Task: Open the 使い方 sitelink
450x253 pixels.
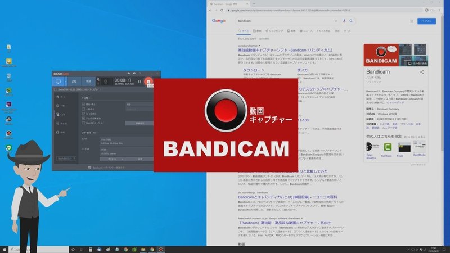Action: click(x=302, y=70)
